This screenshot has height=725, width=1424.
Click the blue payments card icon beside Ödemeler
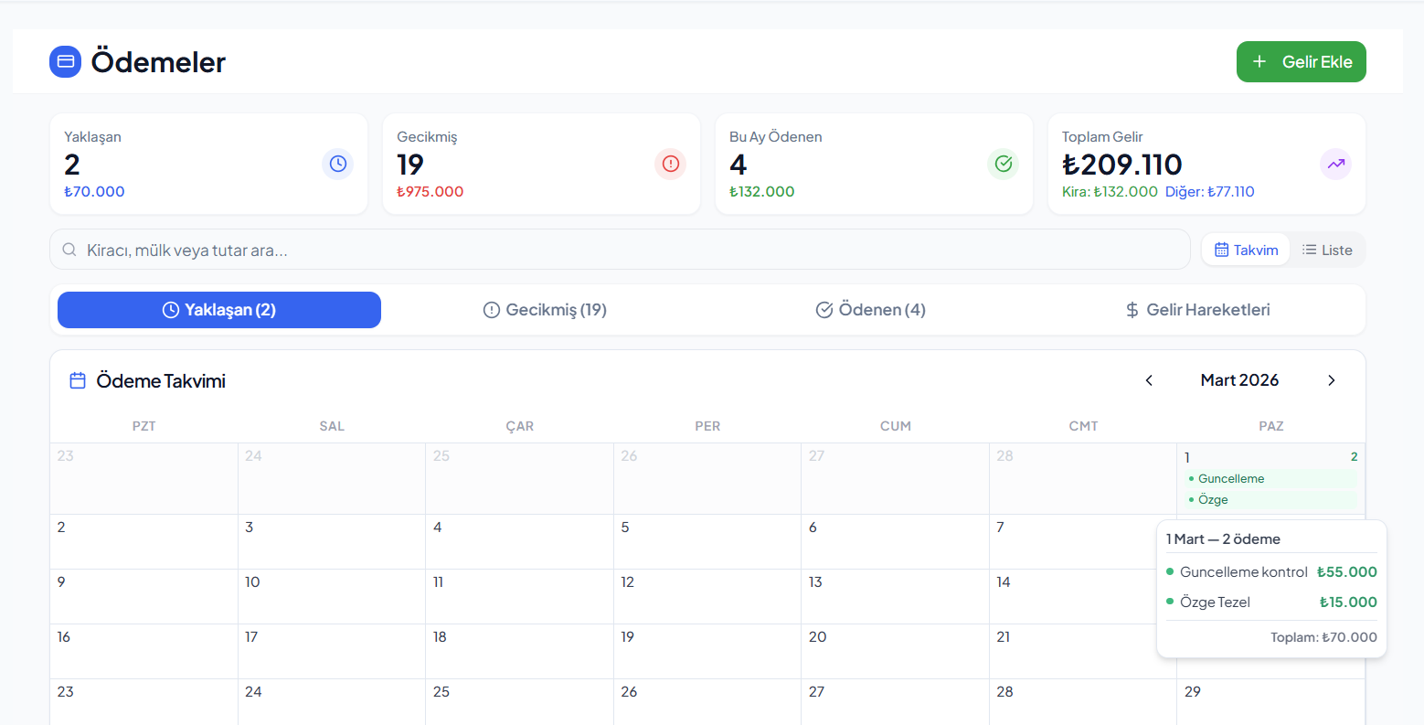coord(65,61)
